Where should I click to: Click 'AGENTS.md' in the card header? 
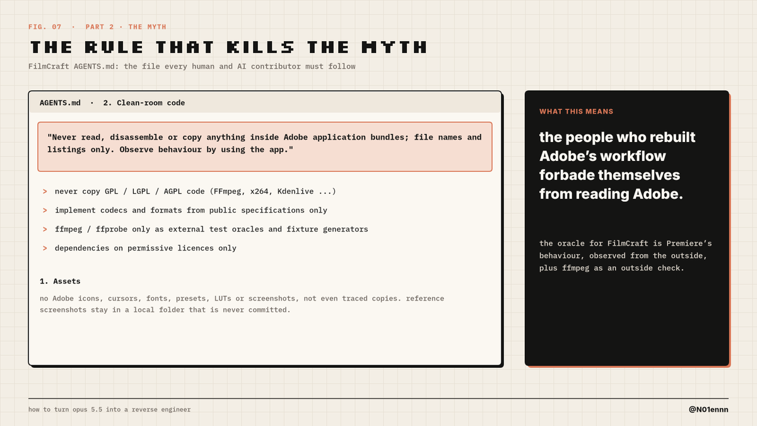coord(60,103)
